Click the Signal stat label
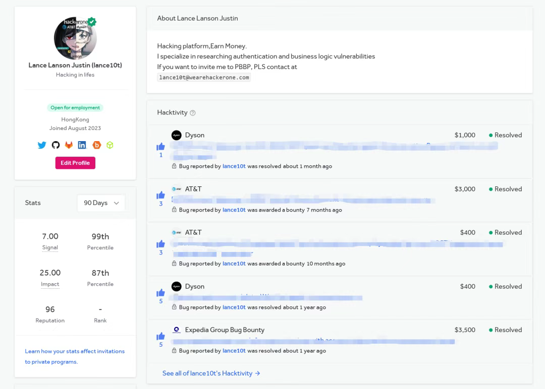 click(x=50, y=247)
